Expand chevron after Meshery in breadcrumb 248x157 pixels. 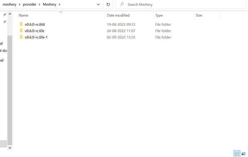click(60, 4)
